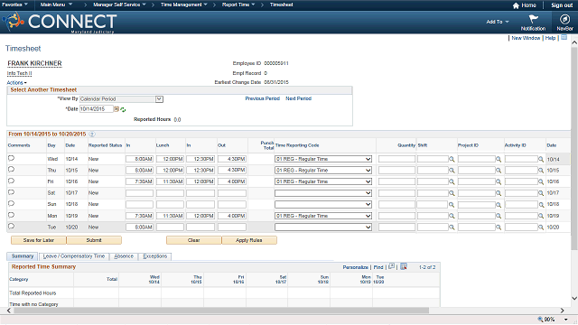The width and height of the screenshot is (578, 325).
Task: Click the calendar picker icon beside Date
Action: pos(117,109)
